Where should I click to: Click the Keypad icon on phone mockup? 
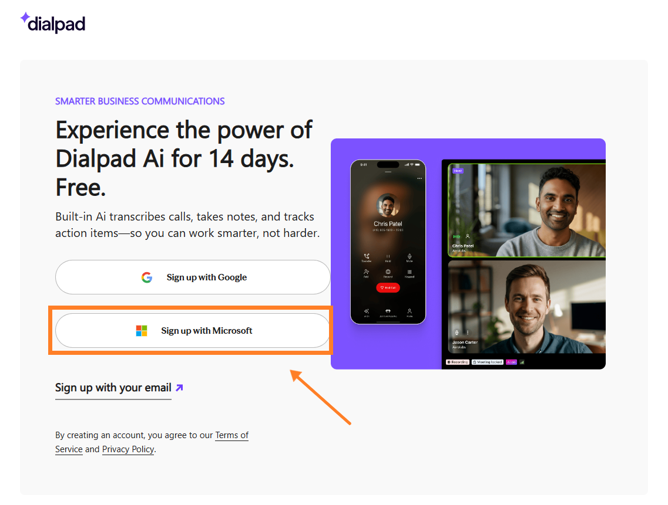pos(409,273)
